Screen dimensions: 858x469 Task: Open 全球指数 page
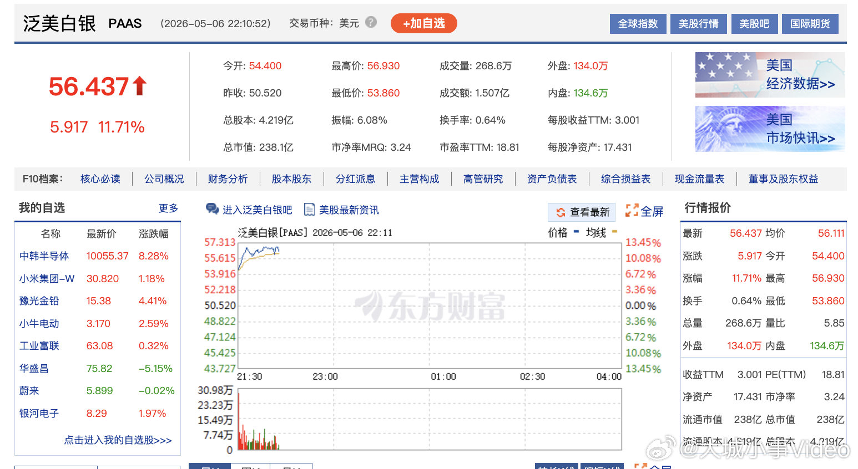[638, 24]
